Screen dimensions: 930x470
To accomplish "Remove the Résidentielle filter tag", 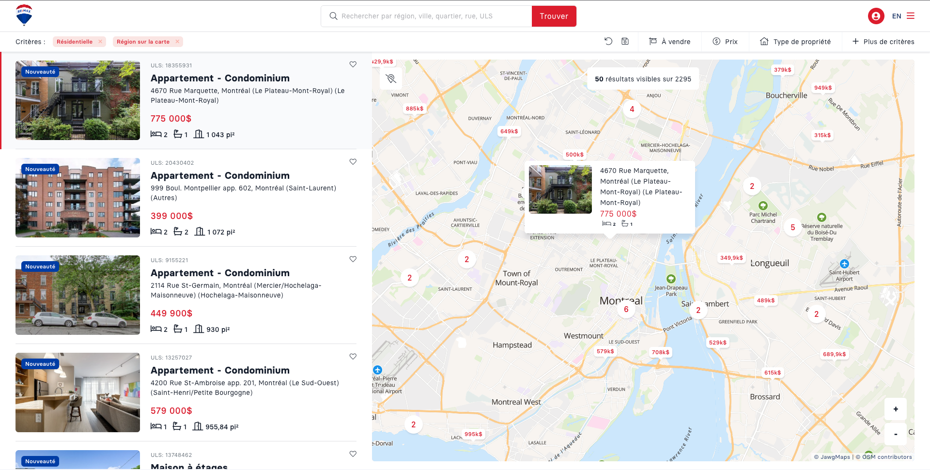I will 100,42.
